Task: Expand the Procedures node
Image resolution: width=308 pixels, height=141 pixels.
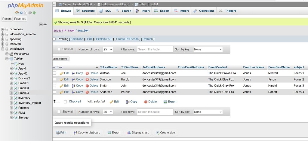Action: 7,54
